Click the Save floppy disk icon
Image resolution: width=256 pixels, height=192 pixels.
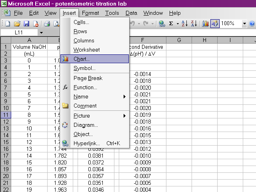26,24
